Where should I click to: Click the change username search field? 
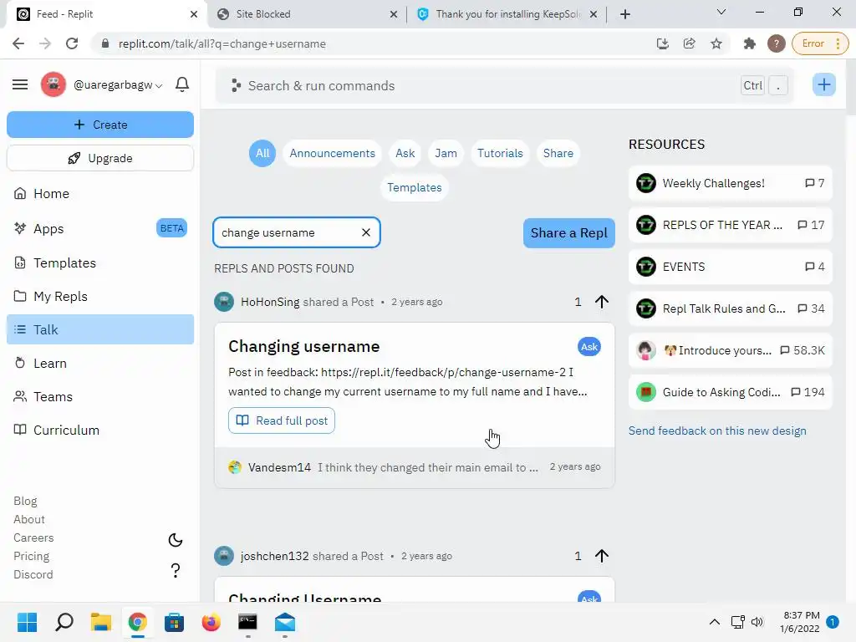pos(297,232)
